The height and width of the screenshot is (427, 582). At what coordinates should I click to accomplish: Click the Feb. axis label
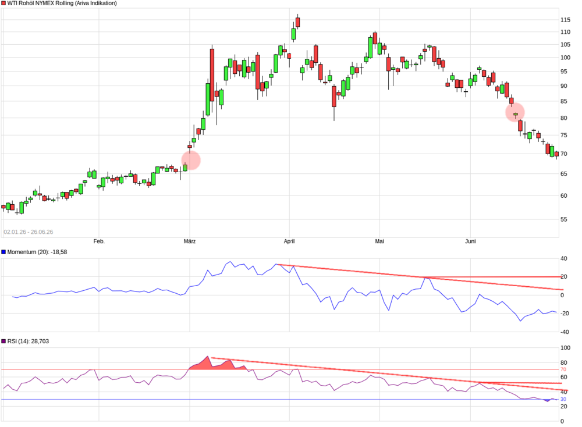click(x=99, y=241)
